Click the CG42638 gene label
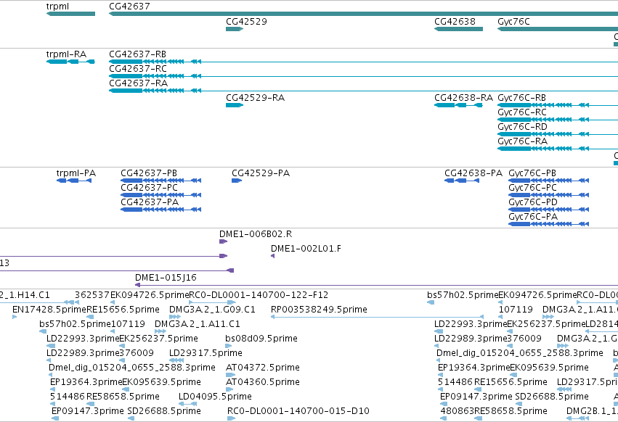The width and height of the screenshot is (618, 422). [x=455, y=21]
